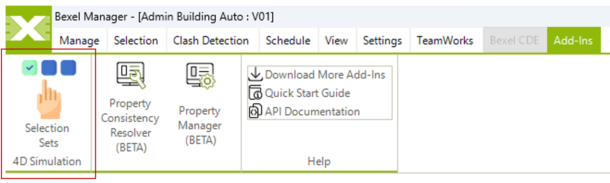
Task: Open the API Documentation text link
Action: coord(312,112)
